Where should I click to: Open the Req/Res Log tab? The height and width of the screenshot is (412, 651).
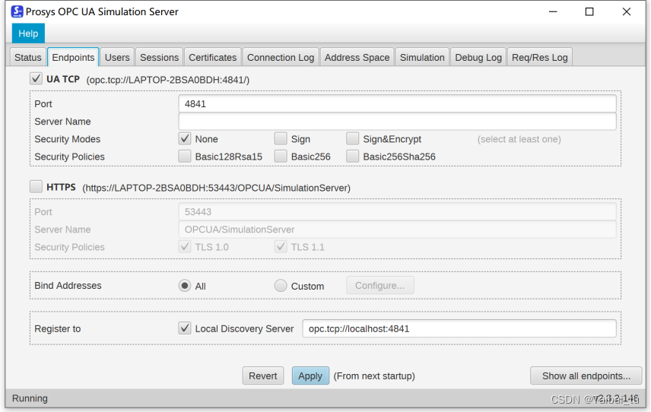540,57
